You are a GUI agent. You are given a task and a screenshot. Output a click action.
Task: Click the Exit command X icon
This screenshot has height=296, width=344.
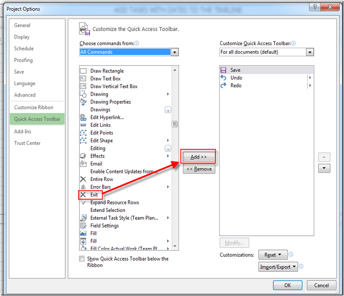[x=83, y=195]
